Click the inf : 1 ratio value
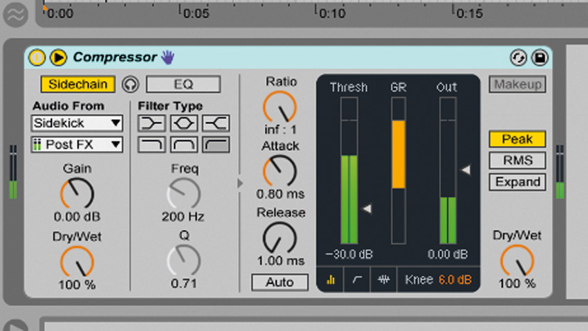Screen dimensions: 588x331 [x=280, y=130]
